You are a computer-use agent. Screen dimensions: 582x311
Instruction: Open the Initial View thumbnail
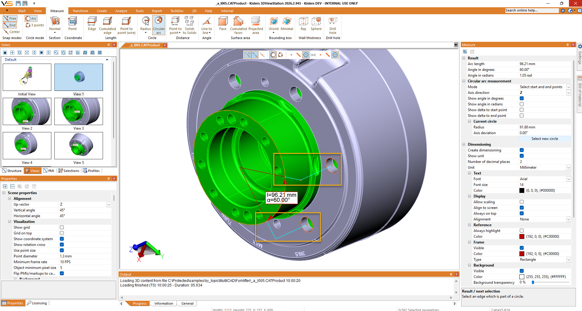(27, 77)
